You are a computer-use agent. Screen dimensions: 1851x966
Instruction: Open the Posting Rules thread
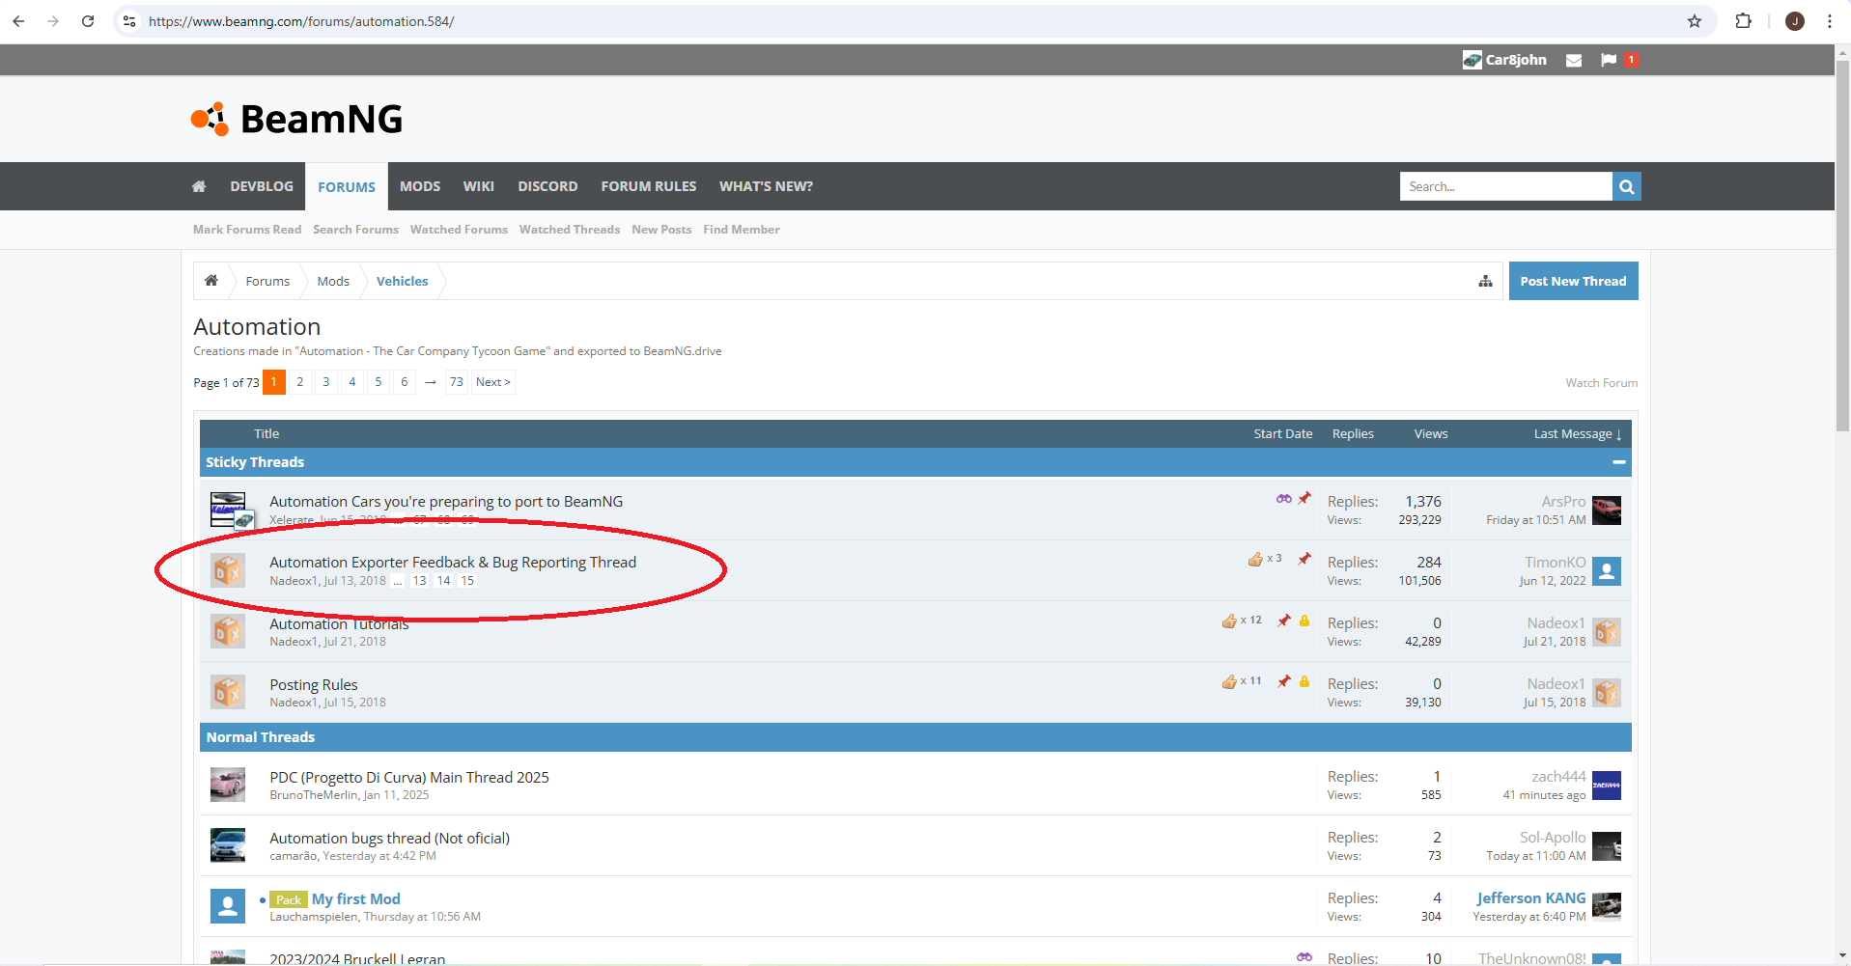coord(314,684)
